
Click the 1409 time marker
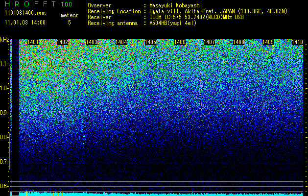(x=268, y=42)
